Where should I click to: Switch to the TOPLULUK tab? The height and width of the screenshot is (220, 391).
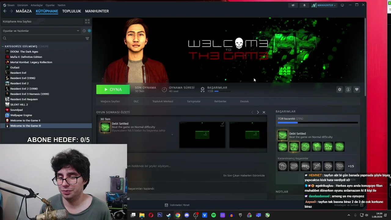tap(71, 11)
